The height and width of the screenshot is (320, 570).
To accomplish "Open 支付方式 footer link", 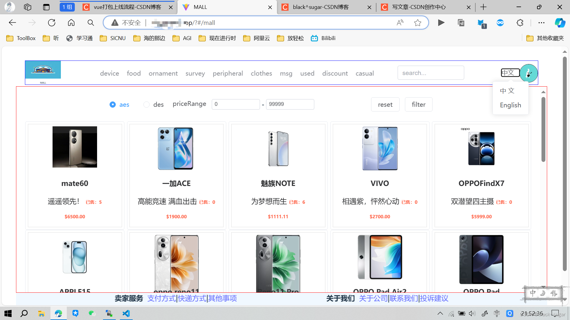I will (x=162, y=298).
